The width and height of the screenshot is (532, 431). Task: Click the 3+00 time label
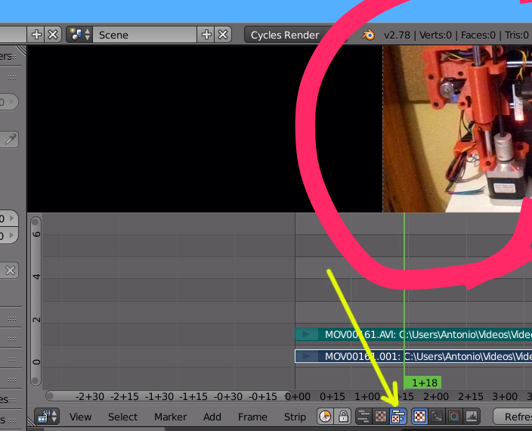(505, 396)
